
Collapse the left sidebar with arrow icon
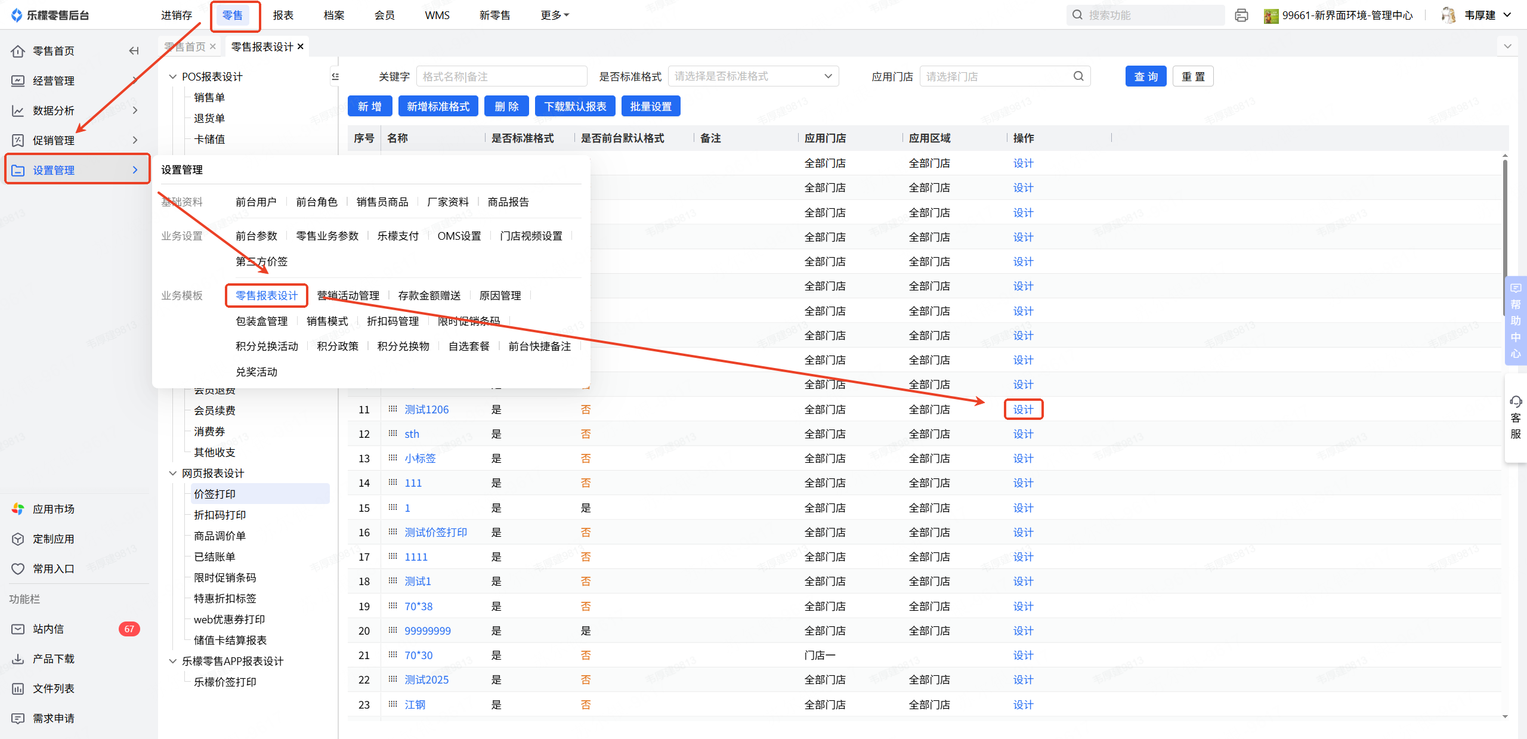tap(134, 51)
